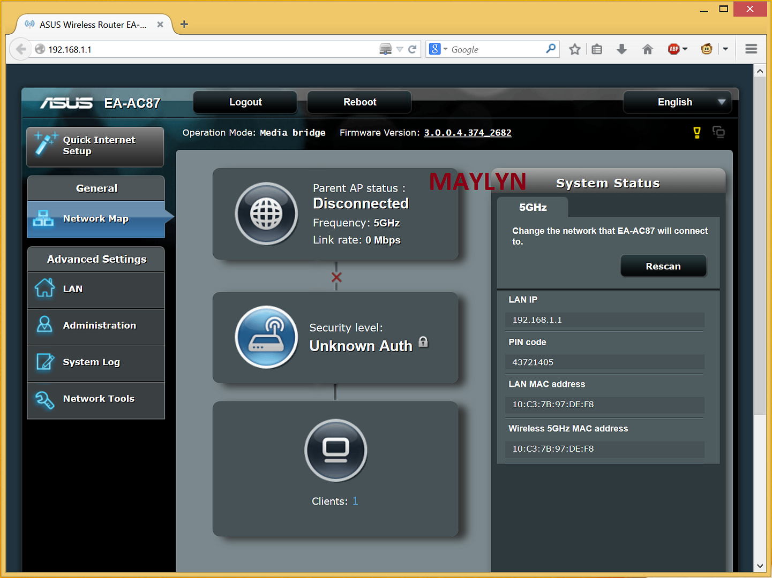Image resolution: width=772 pixels, height=578 pixels.
Task: Open the Adblock Plus toolbar icon
Action: [x=674, y=49]
